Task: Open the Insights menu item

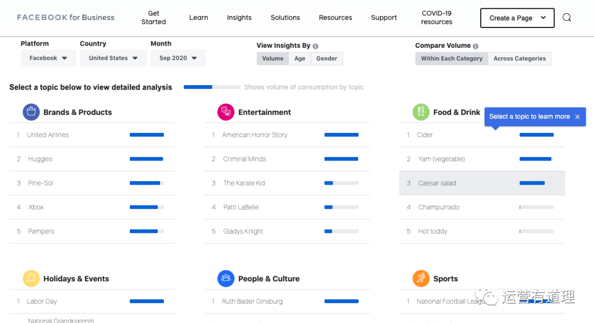Action: pyautogui.click(x=239, y=18)
